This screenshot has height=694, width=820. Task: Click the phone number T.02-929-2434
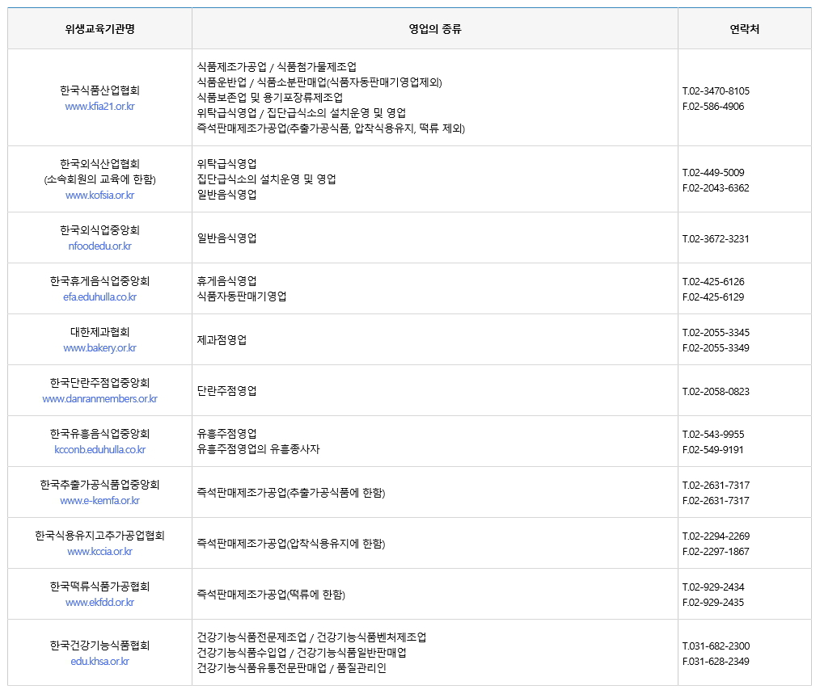[x=713, y=587]
